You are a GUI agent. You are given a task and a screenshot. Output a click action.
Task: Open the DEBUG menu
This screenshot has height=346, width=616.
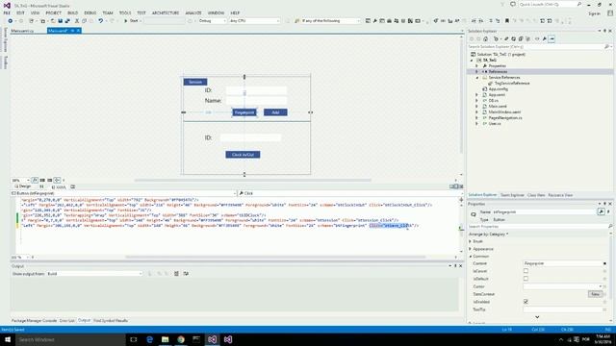click(90, 12)
